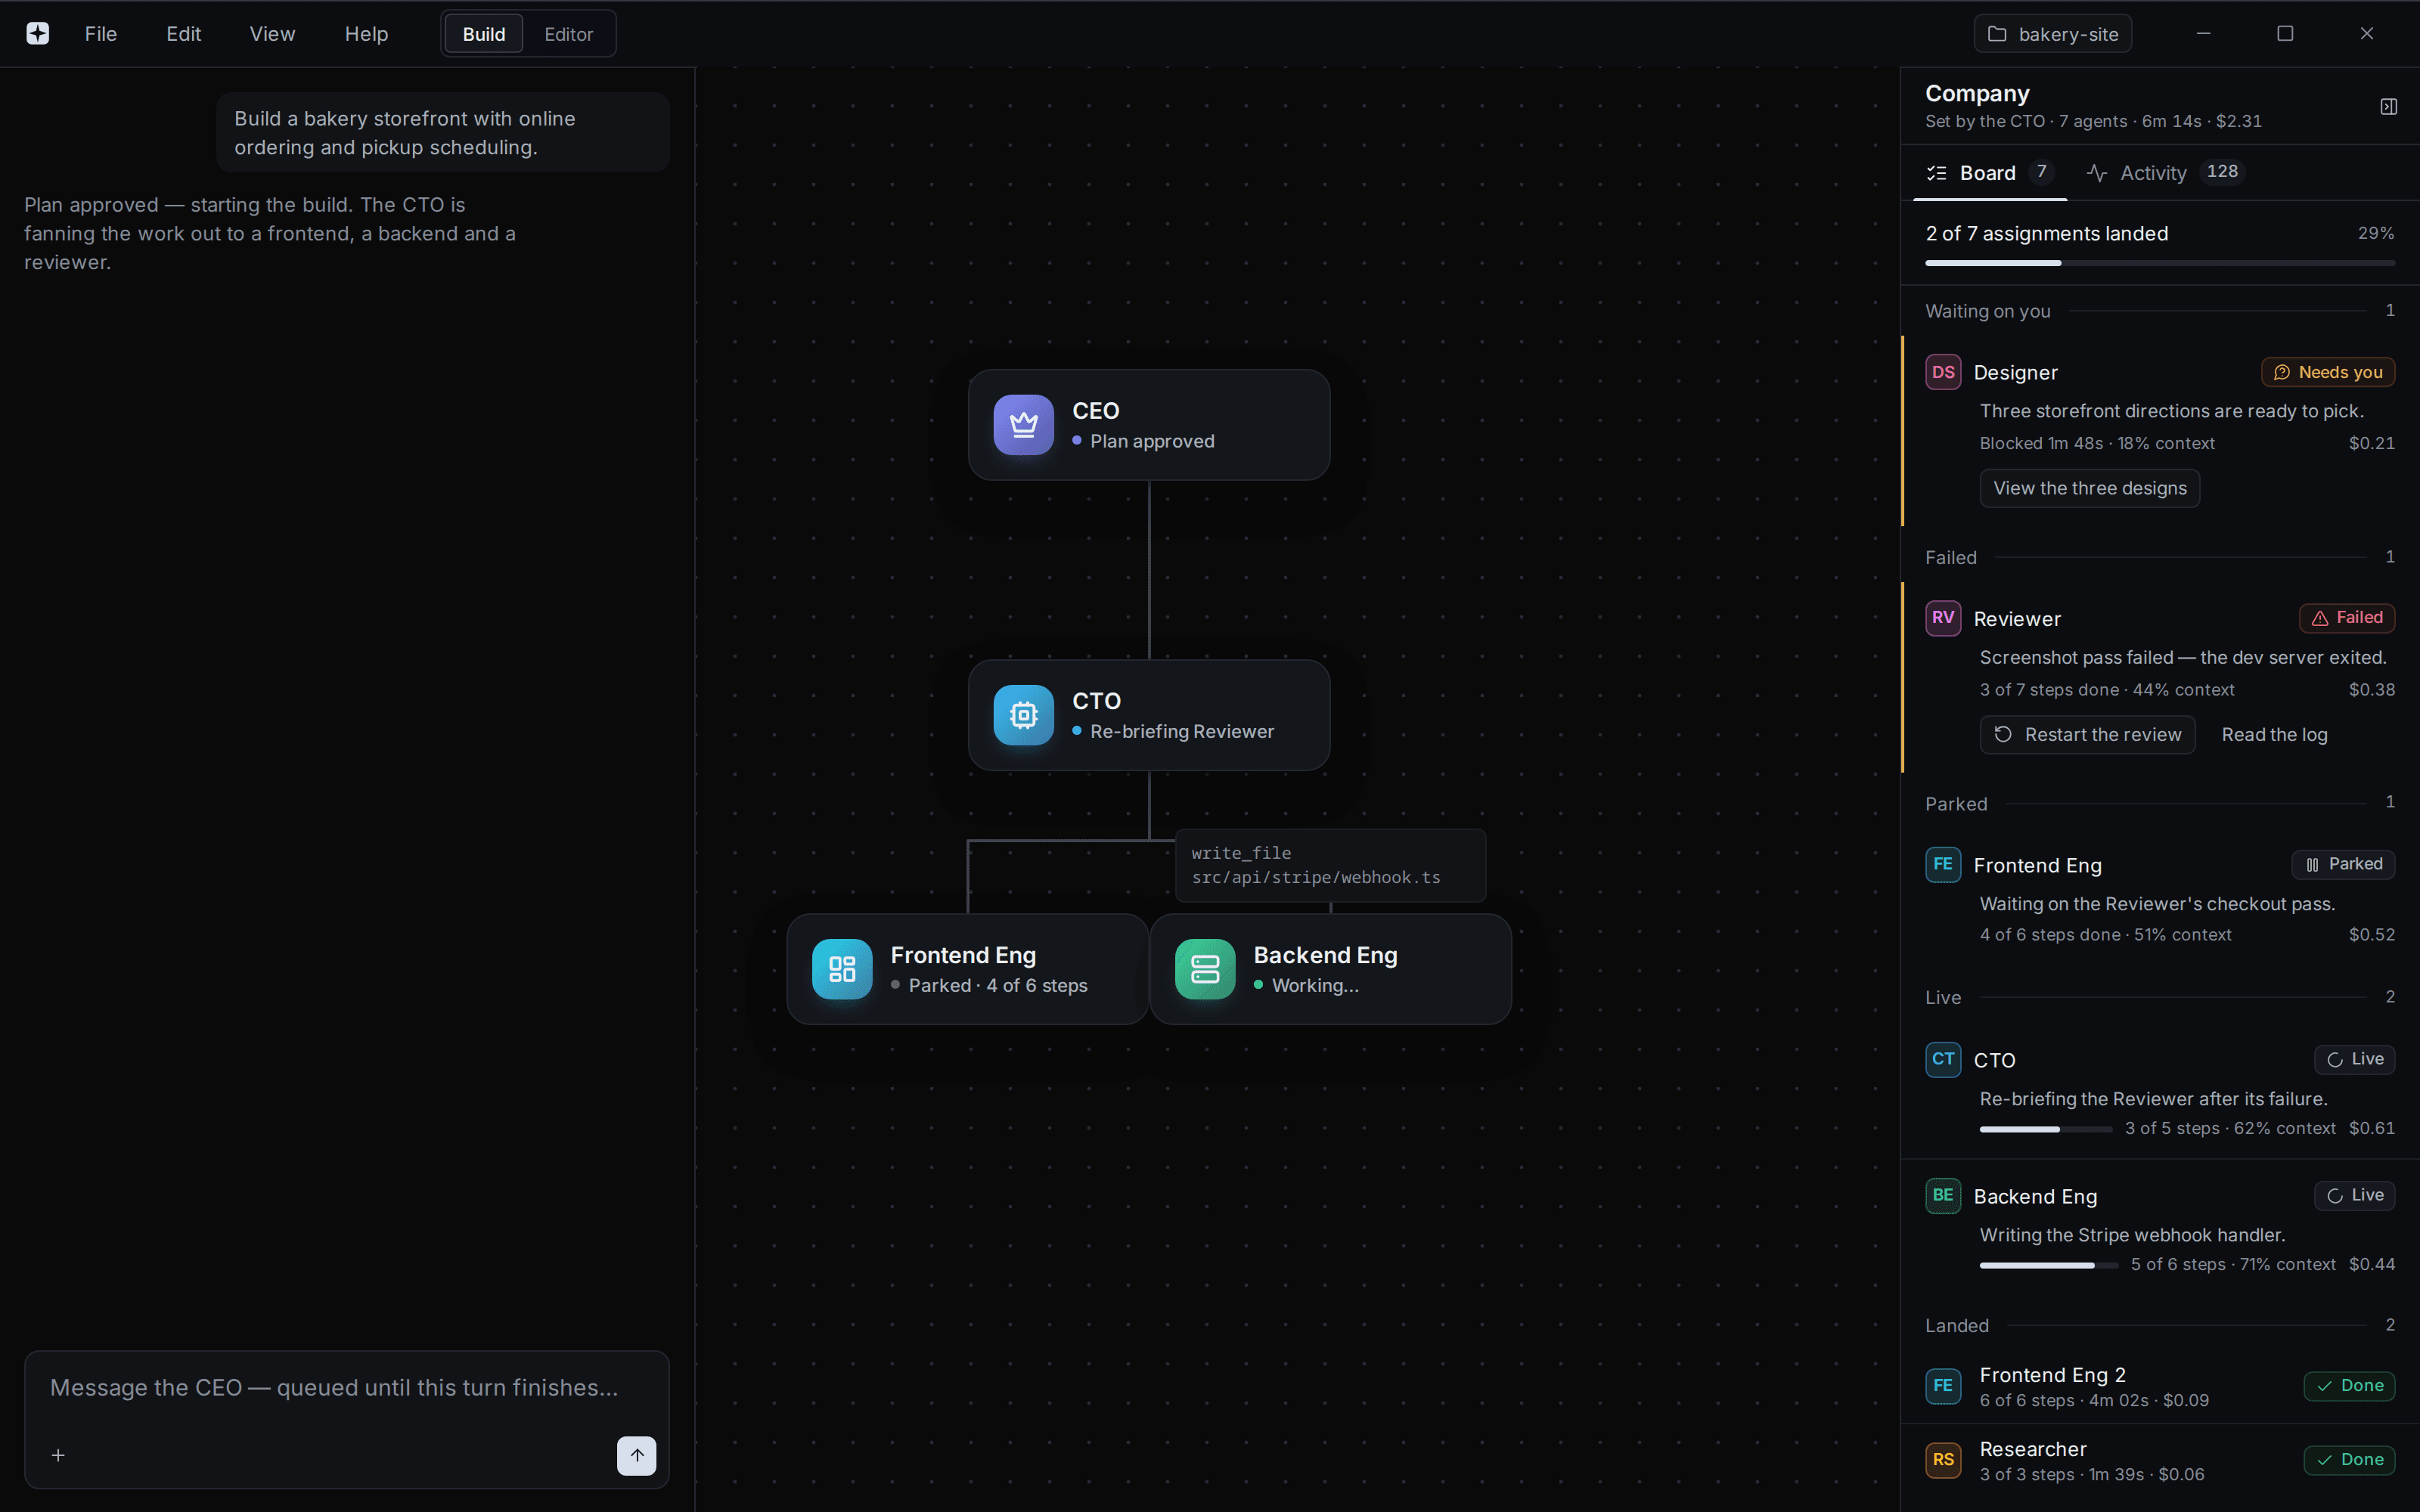Viewport: 2420px width, 1512px height.
Task: Click the plus attach icon in the message box
Action: (x=58, y=1456)
